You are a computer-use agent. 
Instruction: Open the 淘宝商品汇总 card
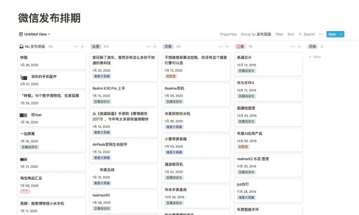[x=51, y=185]
